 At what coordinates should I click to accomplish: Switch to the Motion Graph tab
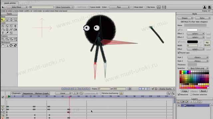[42, 93]
